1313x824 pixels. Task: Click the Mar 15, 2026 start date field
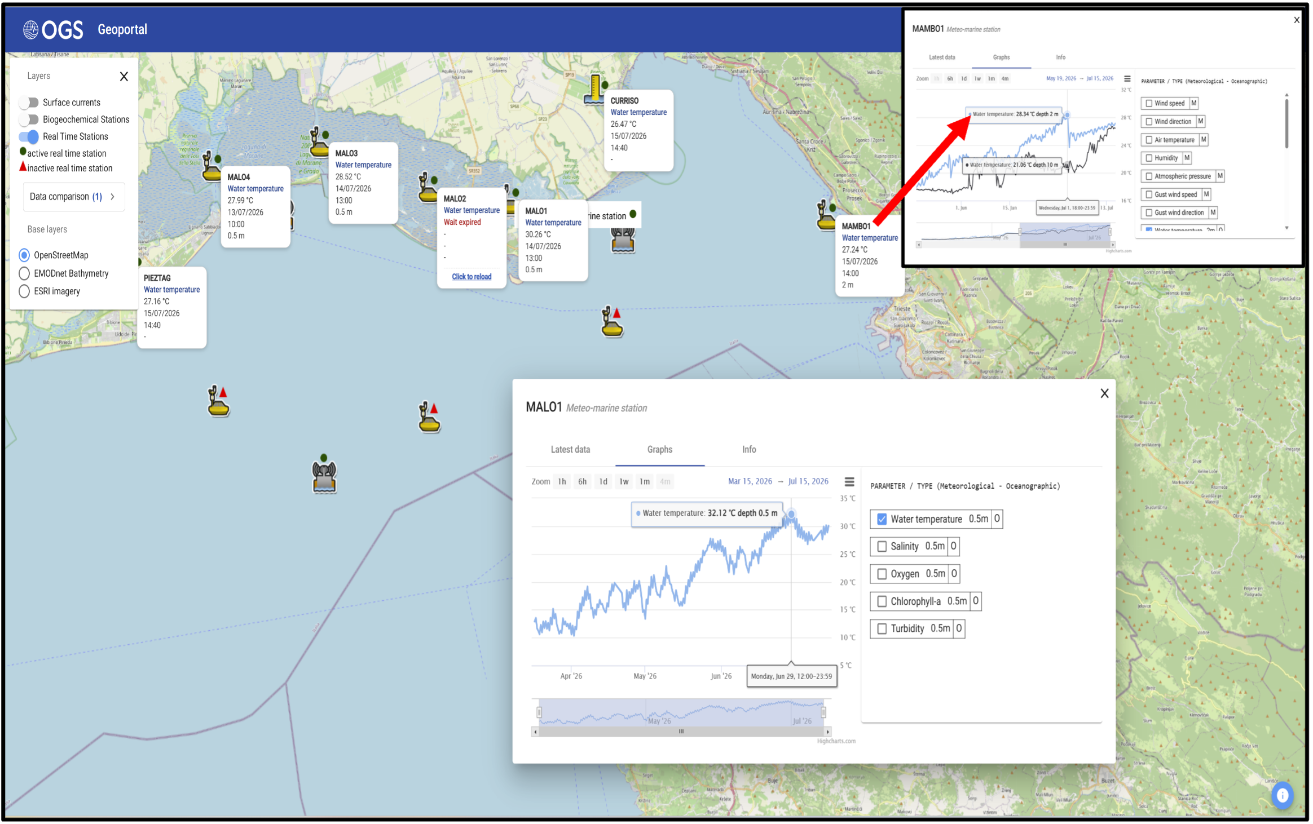[x=750, y=481]
